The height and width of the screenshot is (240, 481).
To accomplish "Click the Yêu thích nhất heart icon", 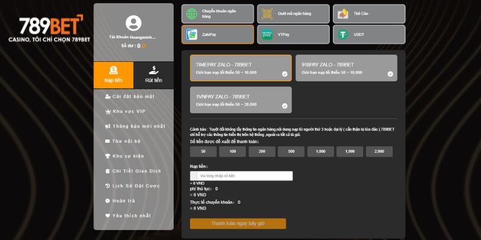I will click(x=108, y=215).
